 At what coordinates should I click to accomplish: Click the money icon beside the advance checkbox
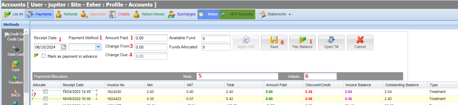coord(36,55)
